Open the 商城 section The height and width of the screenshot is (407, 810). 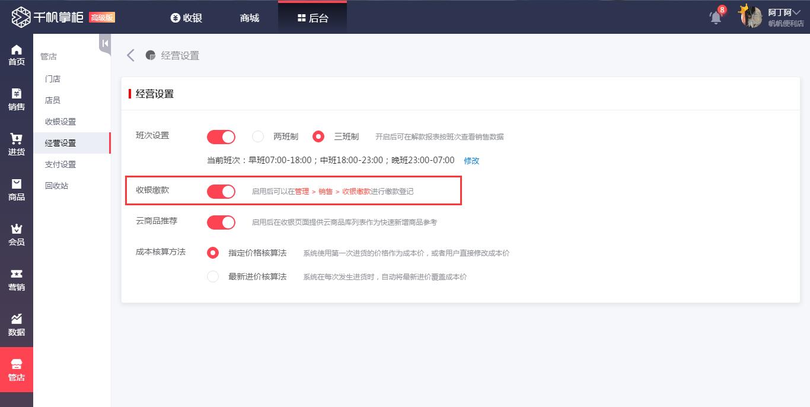click(248, 17)
